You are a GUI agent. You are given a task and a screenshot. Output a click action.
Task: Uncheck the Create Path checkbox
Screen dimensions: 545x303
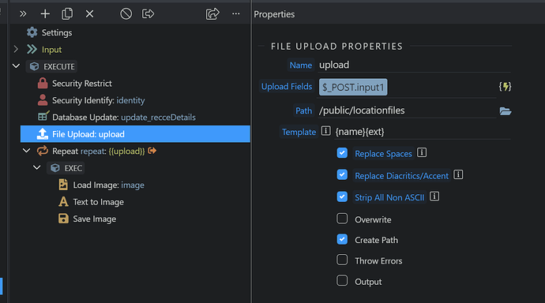tap(342, 239)
